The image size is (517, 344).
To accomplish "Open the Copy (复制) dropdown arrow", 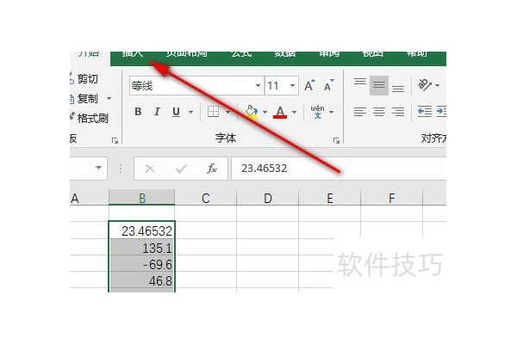I will click(x=109, y=98).
